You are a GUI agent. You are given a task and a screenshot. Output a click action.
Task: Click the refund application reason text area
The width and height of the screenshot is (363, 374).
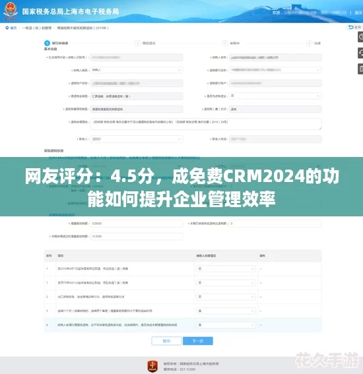click(x=206, y=124)
